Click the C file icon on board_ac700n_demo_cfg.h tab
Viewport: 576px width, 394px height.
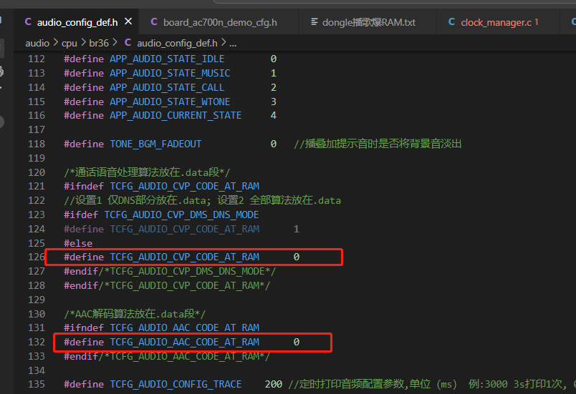point(154,22)
